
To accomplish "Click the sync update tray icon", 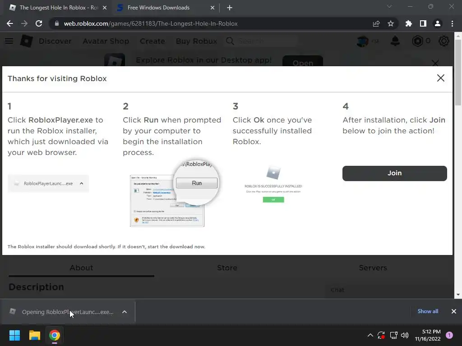I will click(x=381, y=335).
